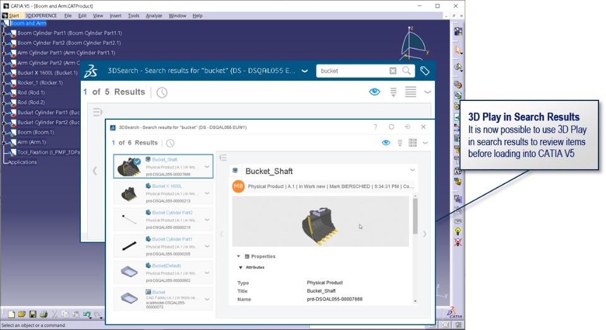Viewport: 606px width, 330px height.
Task: Click the list view icon in rear 3DSearch toolbar
Action: (x=410, y=92)
